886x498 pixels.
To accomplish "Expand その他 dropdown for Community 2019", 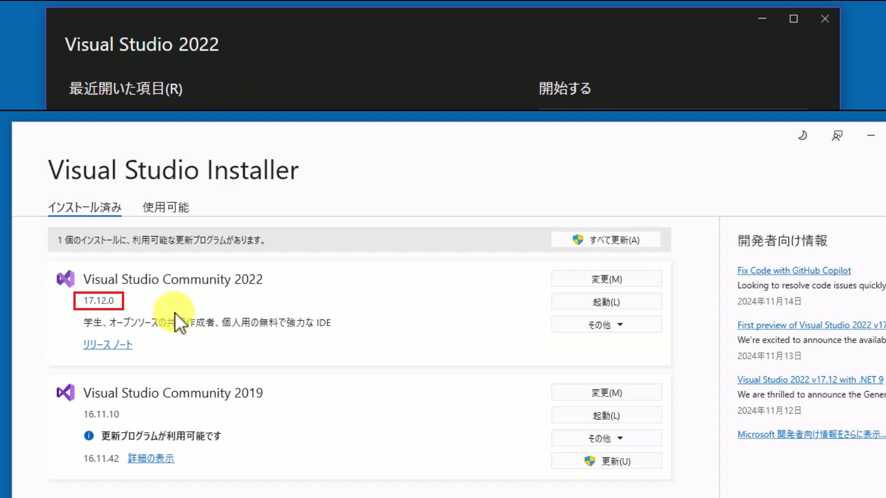I will 606,438.
